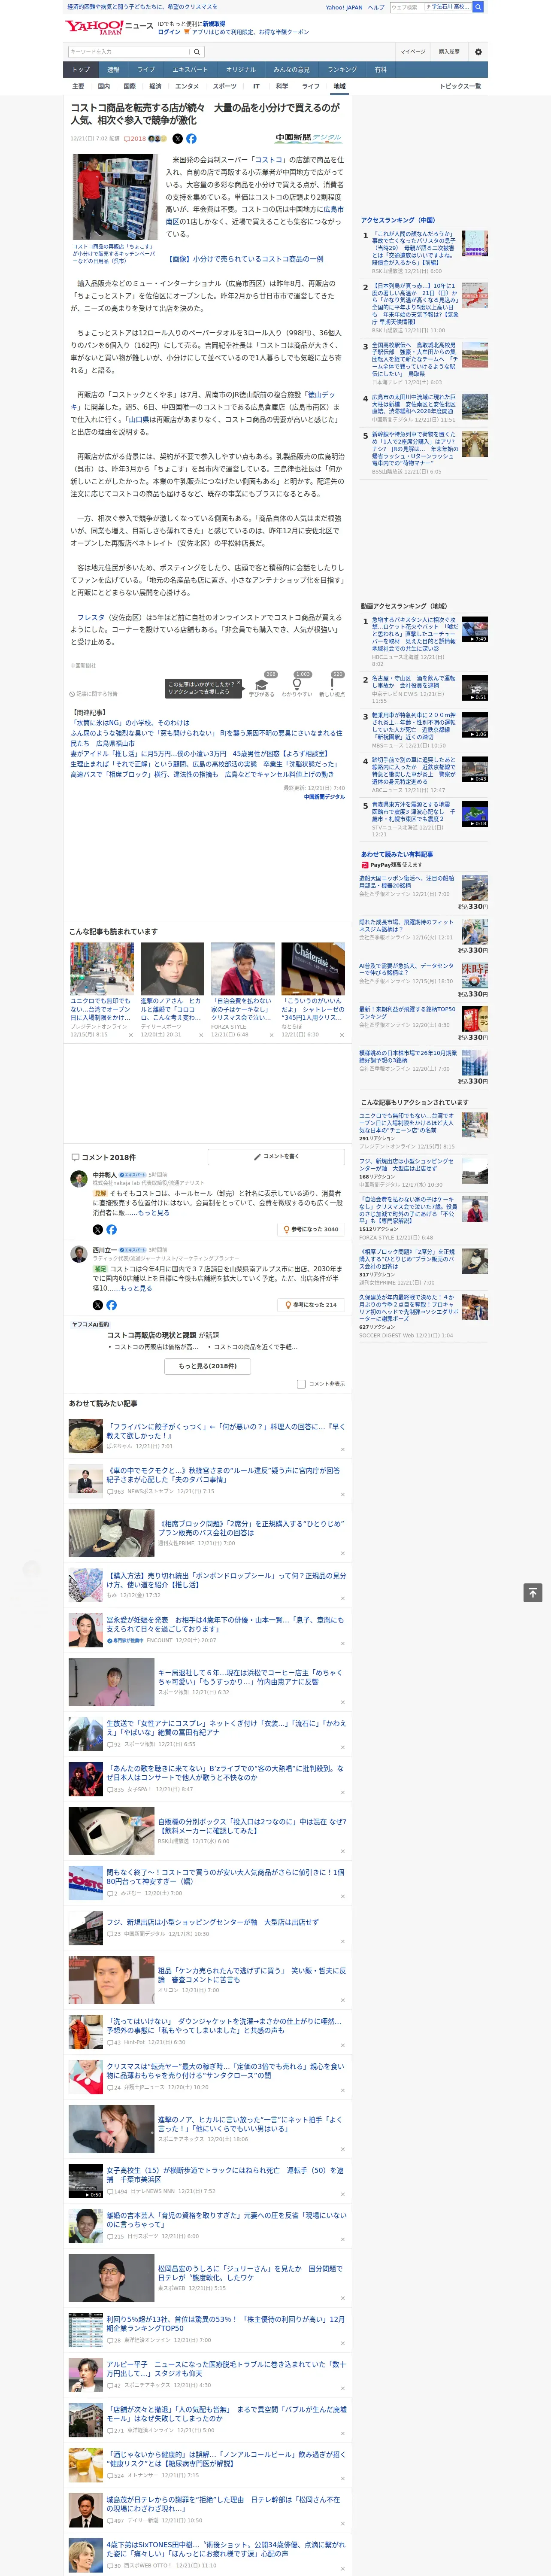Share 中井彰人's comment on X
This screenshot has width=551, height=2576.
click(97, 1229)
